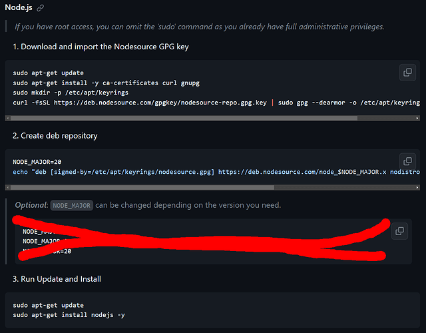Viewport: 426px width, 333px height.
Task: Click '3. Run Update and Install' step text
Action: (57, 279)
